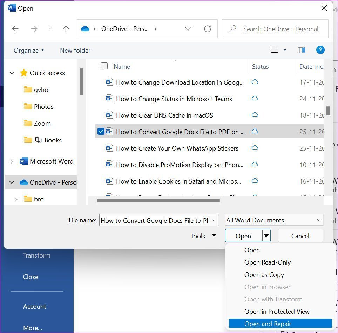Click the New folder button
The image size is (338, 333).
click(x=75, y=50)
